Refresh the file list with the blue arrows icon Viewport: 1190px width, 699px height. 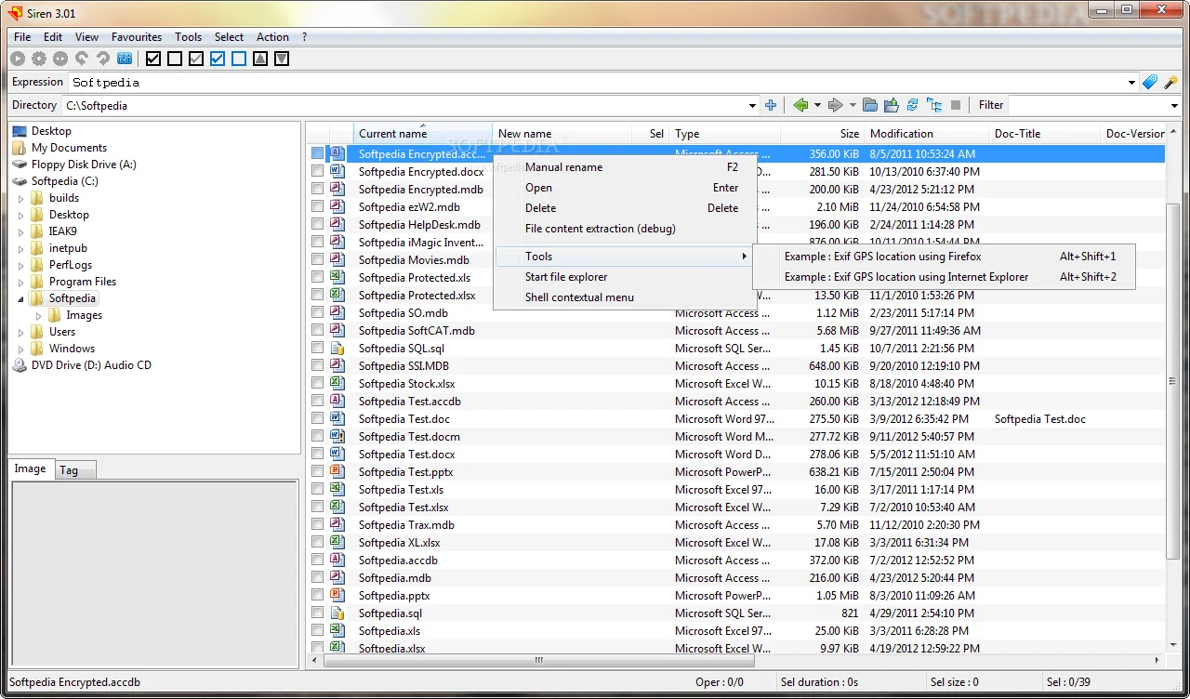[x=912, y=105]
